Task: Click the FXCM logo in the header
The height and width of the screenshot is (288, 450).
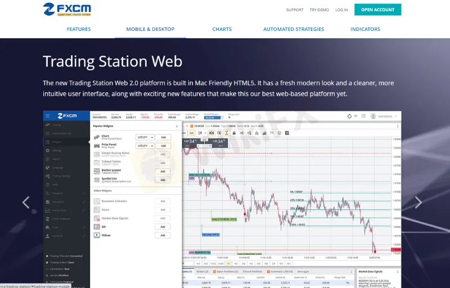Action: coord(67,10)
